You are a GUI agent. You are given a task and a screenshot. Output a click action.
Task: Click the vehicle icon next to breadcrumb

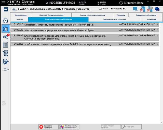[6, 9]
